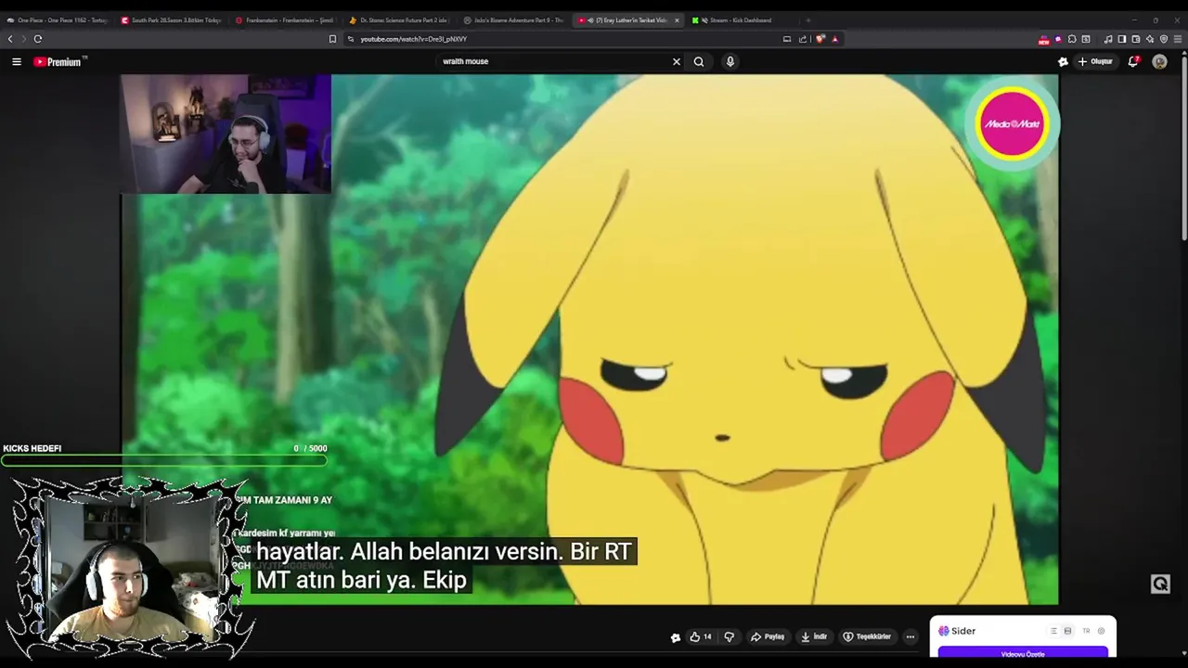This screenshot has width=1188, height=668.
Task: Click the Paylaş share button
Action: (768, 636)
